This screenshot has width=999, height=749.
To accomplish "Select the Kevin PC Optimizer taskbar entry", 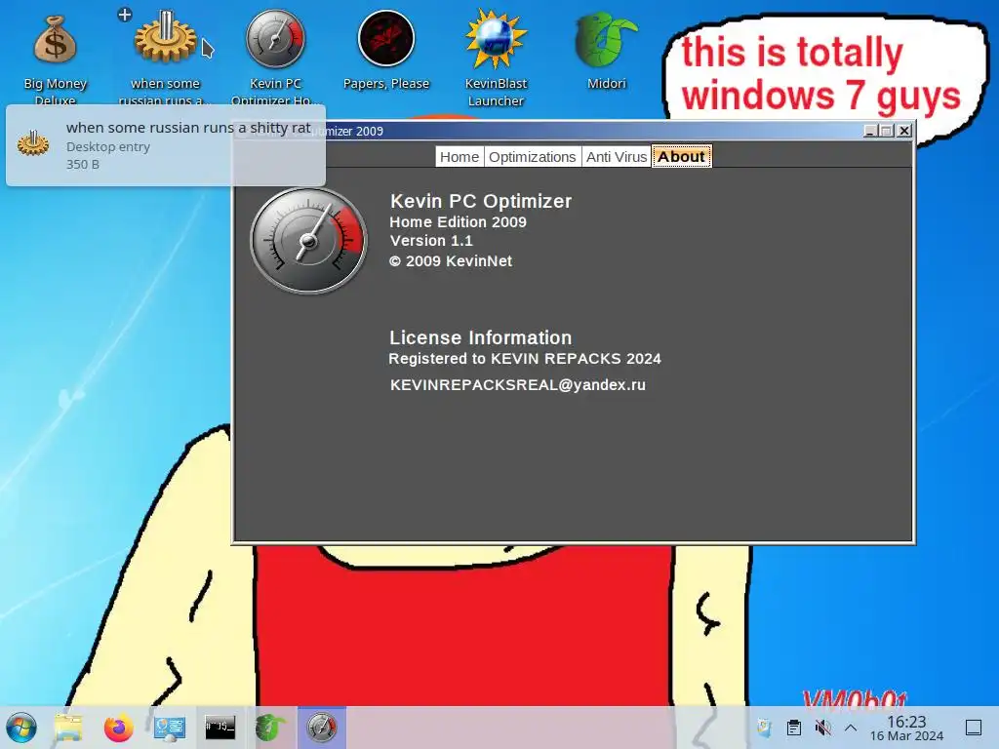I will 322,728.
